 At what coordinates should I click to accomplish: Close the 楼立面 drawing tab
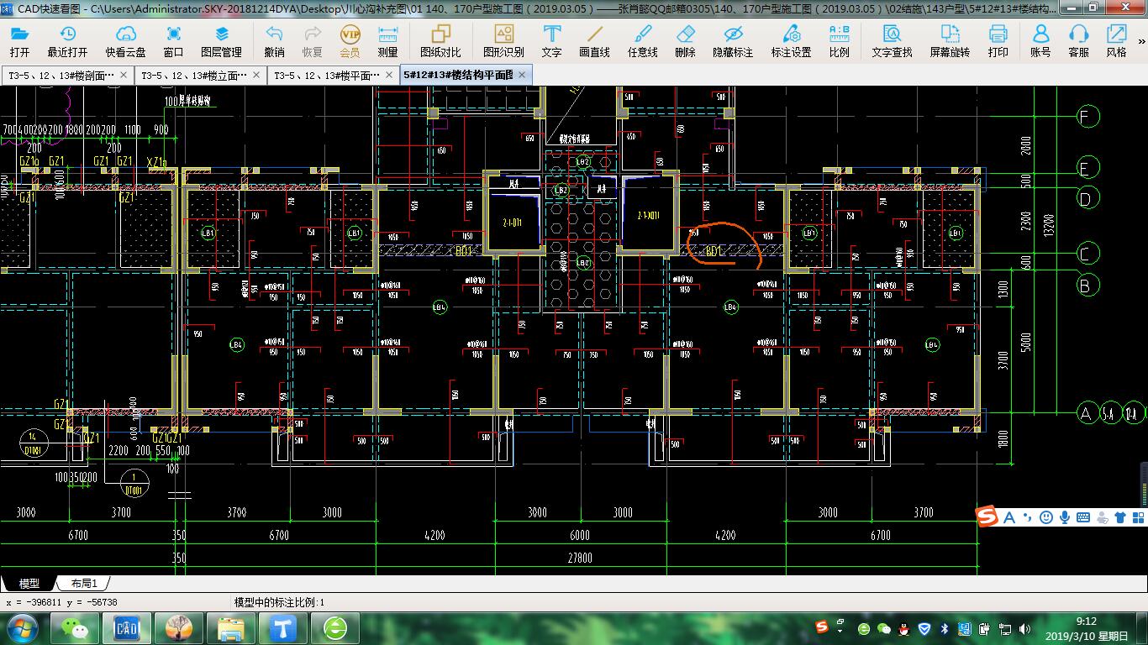[256, 75]
